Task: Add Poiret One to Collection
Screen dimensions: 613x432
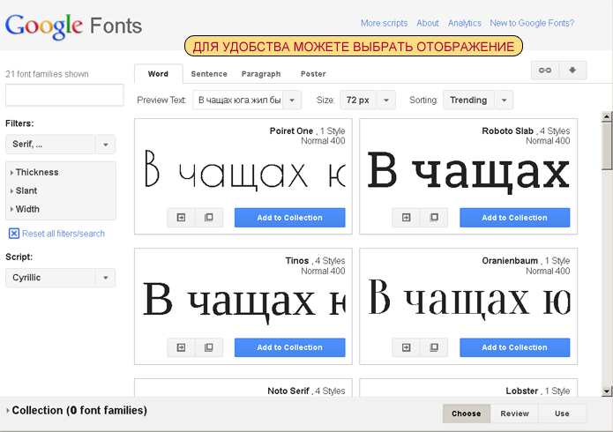Action: coord(289,218)
